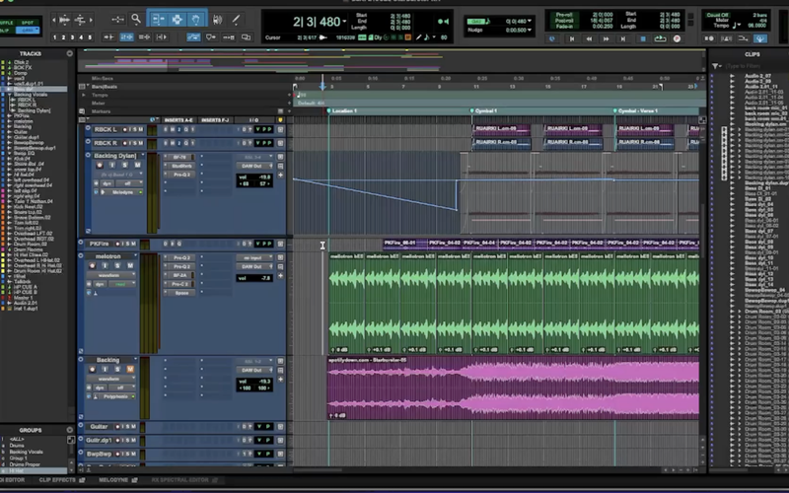The width and height of the screenshot is (789, 493).
Task: Click the DAW Out output on melotron
Action: (x=251, y=266)
